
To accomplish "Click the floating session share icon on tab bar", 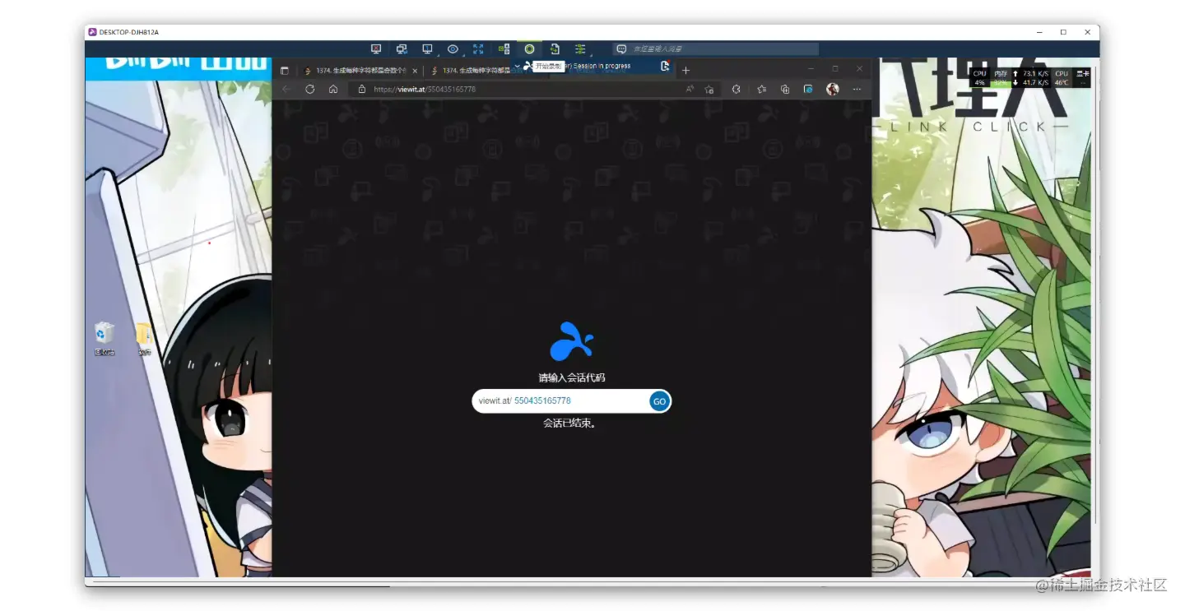I will [x=665, y=66].
